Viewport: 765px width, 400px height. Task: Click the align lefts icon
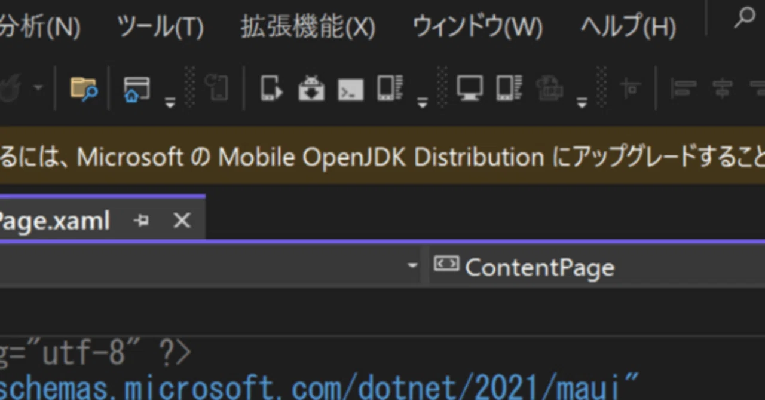tap(684, 88)
